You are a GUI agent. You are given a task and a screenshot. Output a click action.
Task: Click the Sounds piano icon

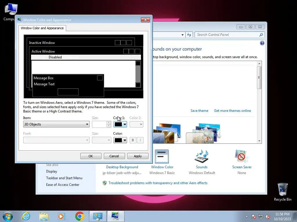202,156
